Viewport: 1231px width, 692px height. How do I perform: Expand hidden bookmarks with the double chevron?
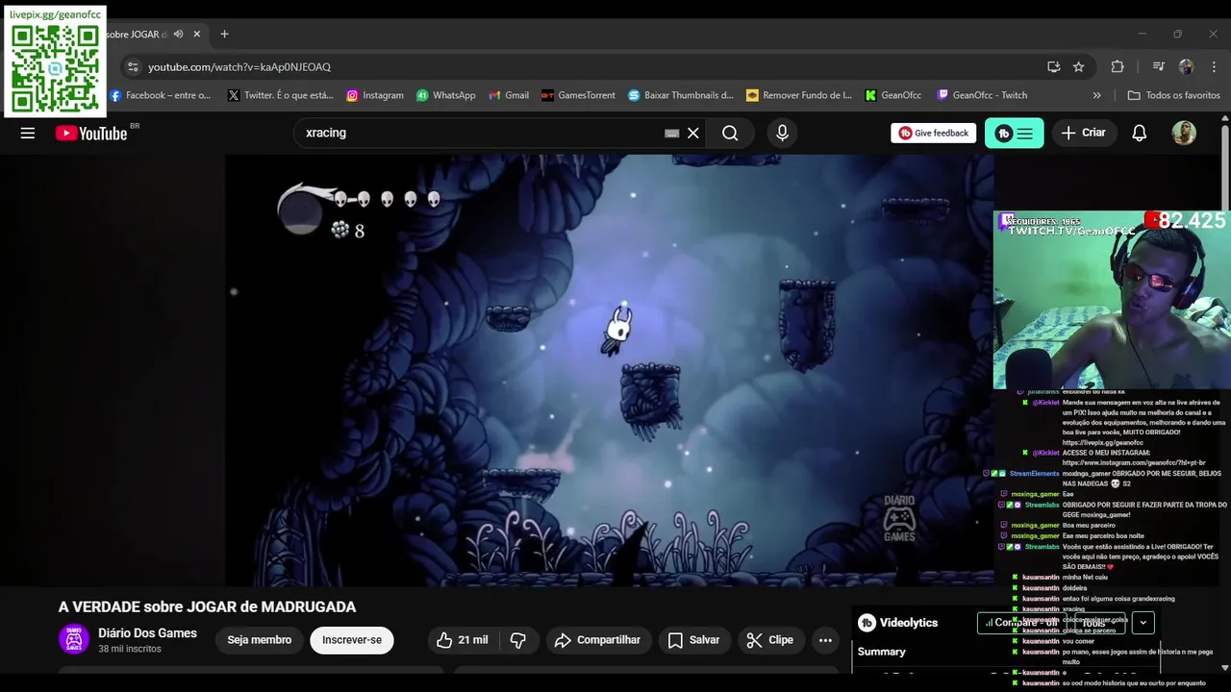tap(1096, 95)
